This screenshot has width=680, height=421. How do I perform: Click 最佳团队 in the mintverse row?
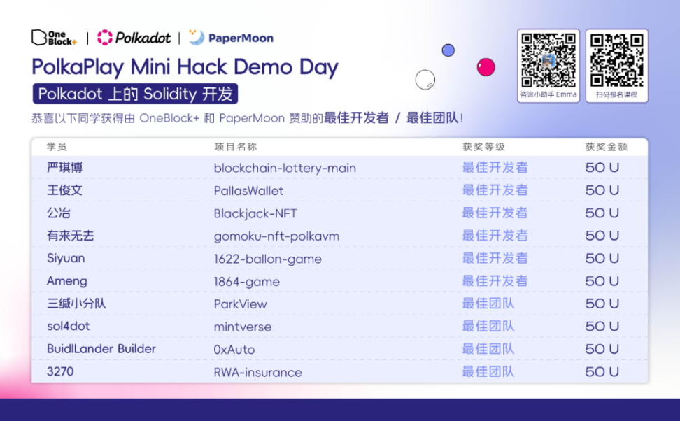click(x=488, y=326)
